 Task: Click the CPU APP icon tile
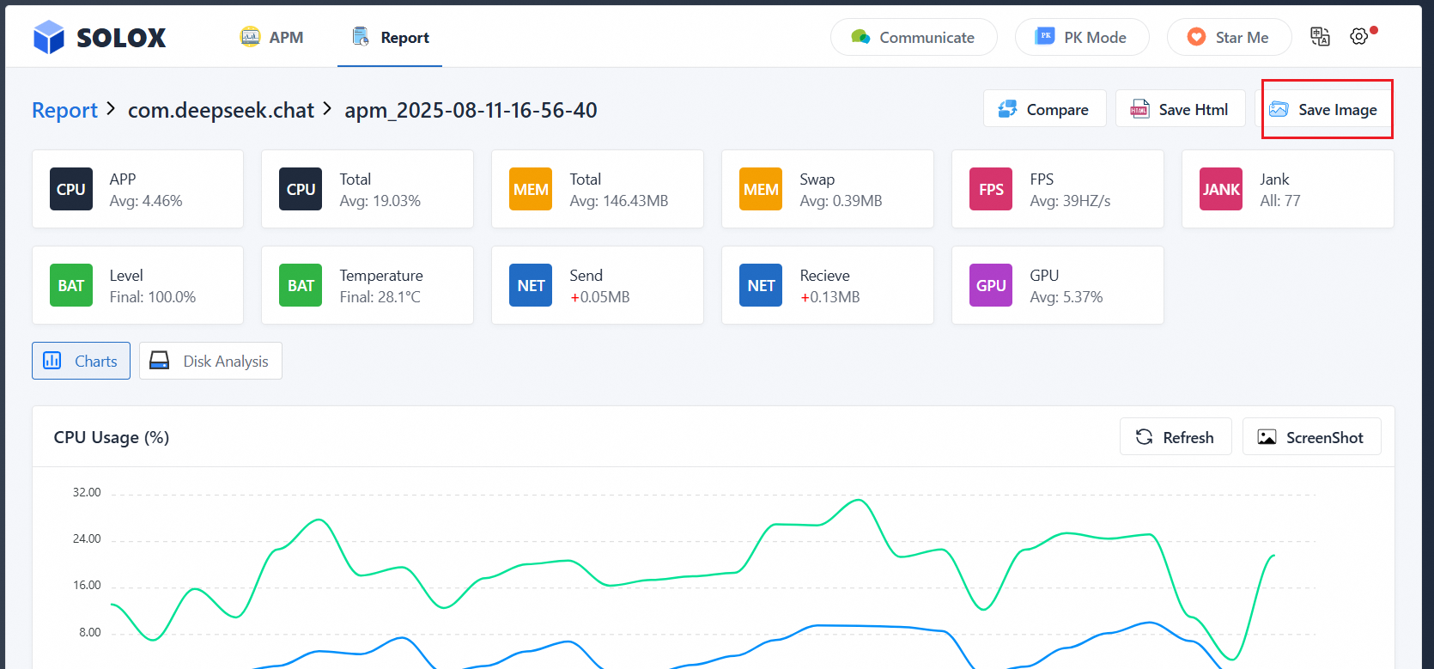[x=71, y=189]
